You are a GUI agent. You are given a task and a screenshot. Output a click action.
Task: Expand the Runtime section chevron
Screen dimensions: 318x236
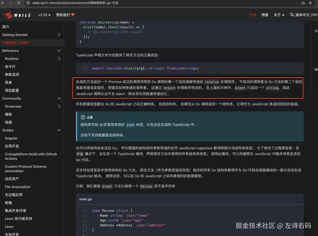click(x=59, y=59)
